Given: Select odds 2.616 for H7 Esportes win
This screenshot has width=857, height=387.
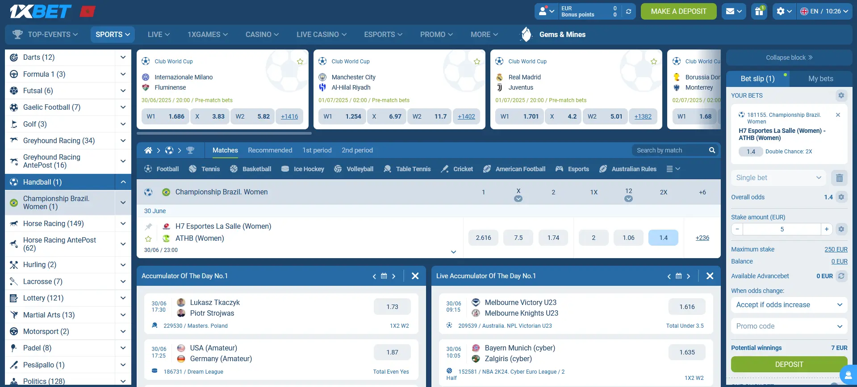Looking at the screenshot, I should point(483,238).
